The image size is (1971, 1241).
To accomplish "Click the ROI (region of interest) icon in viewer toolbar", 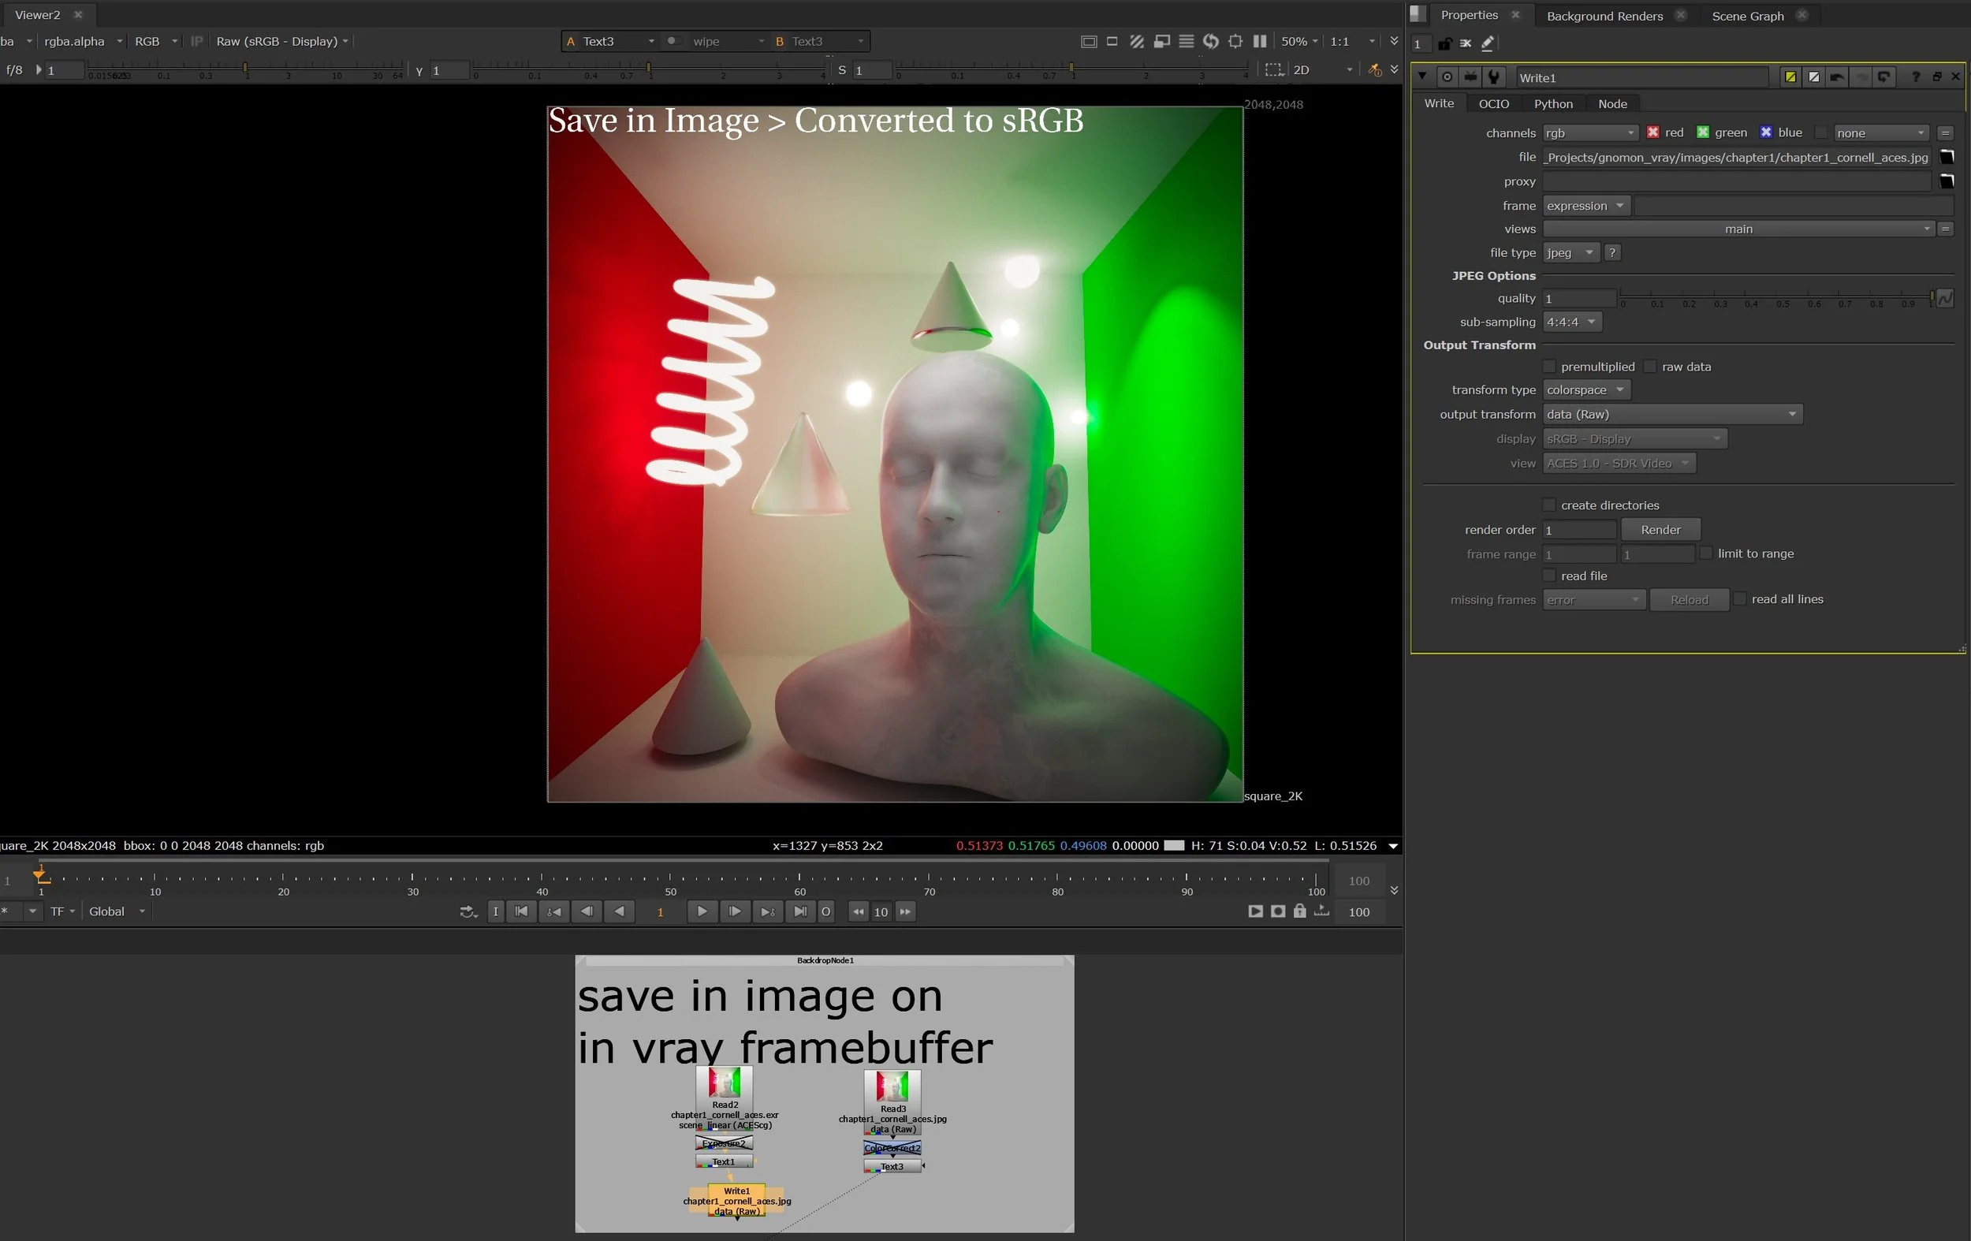I will tap(1235, 42).
